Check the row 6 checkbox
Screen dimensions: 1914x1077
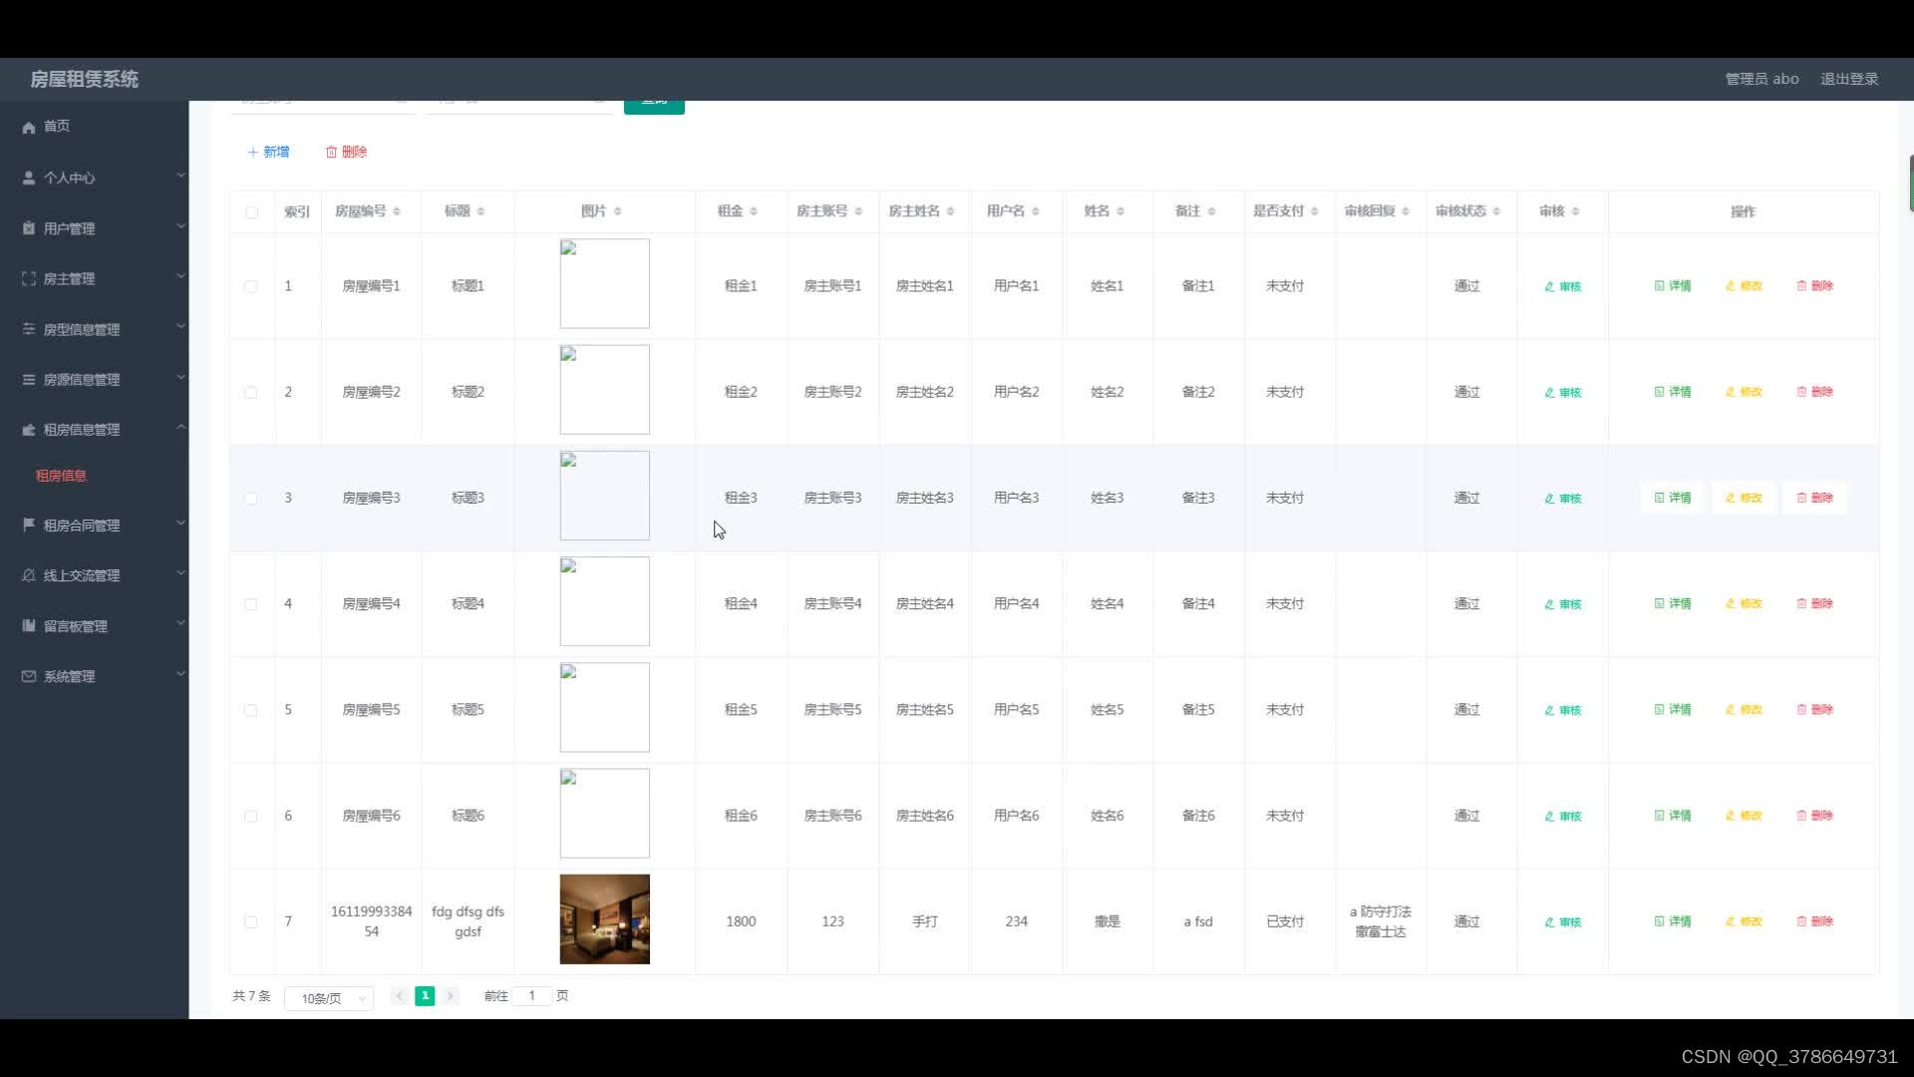coord(250,817)
